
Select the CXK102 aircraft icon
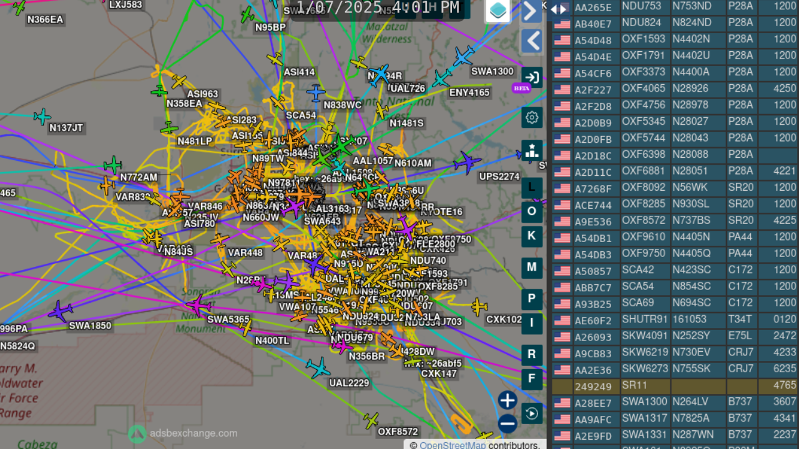click(479, 307)
